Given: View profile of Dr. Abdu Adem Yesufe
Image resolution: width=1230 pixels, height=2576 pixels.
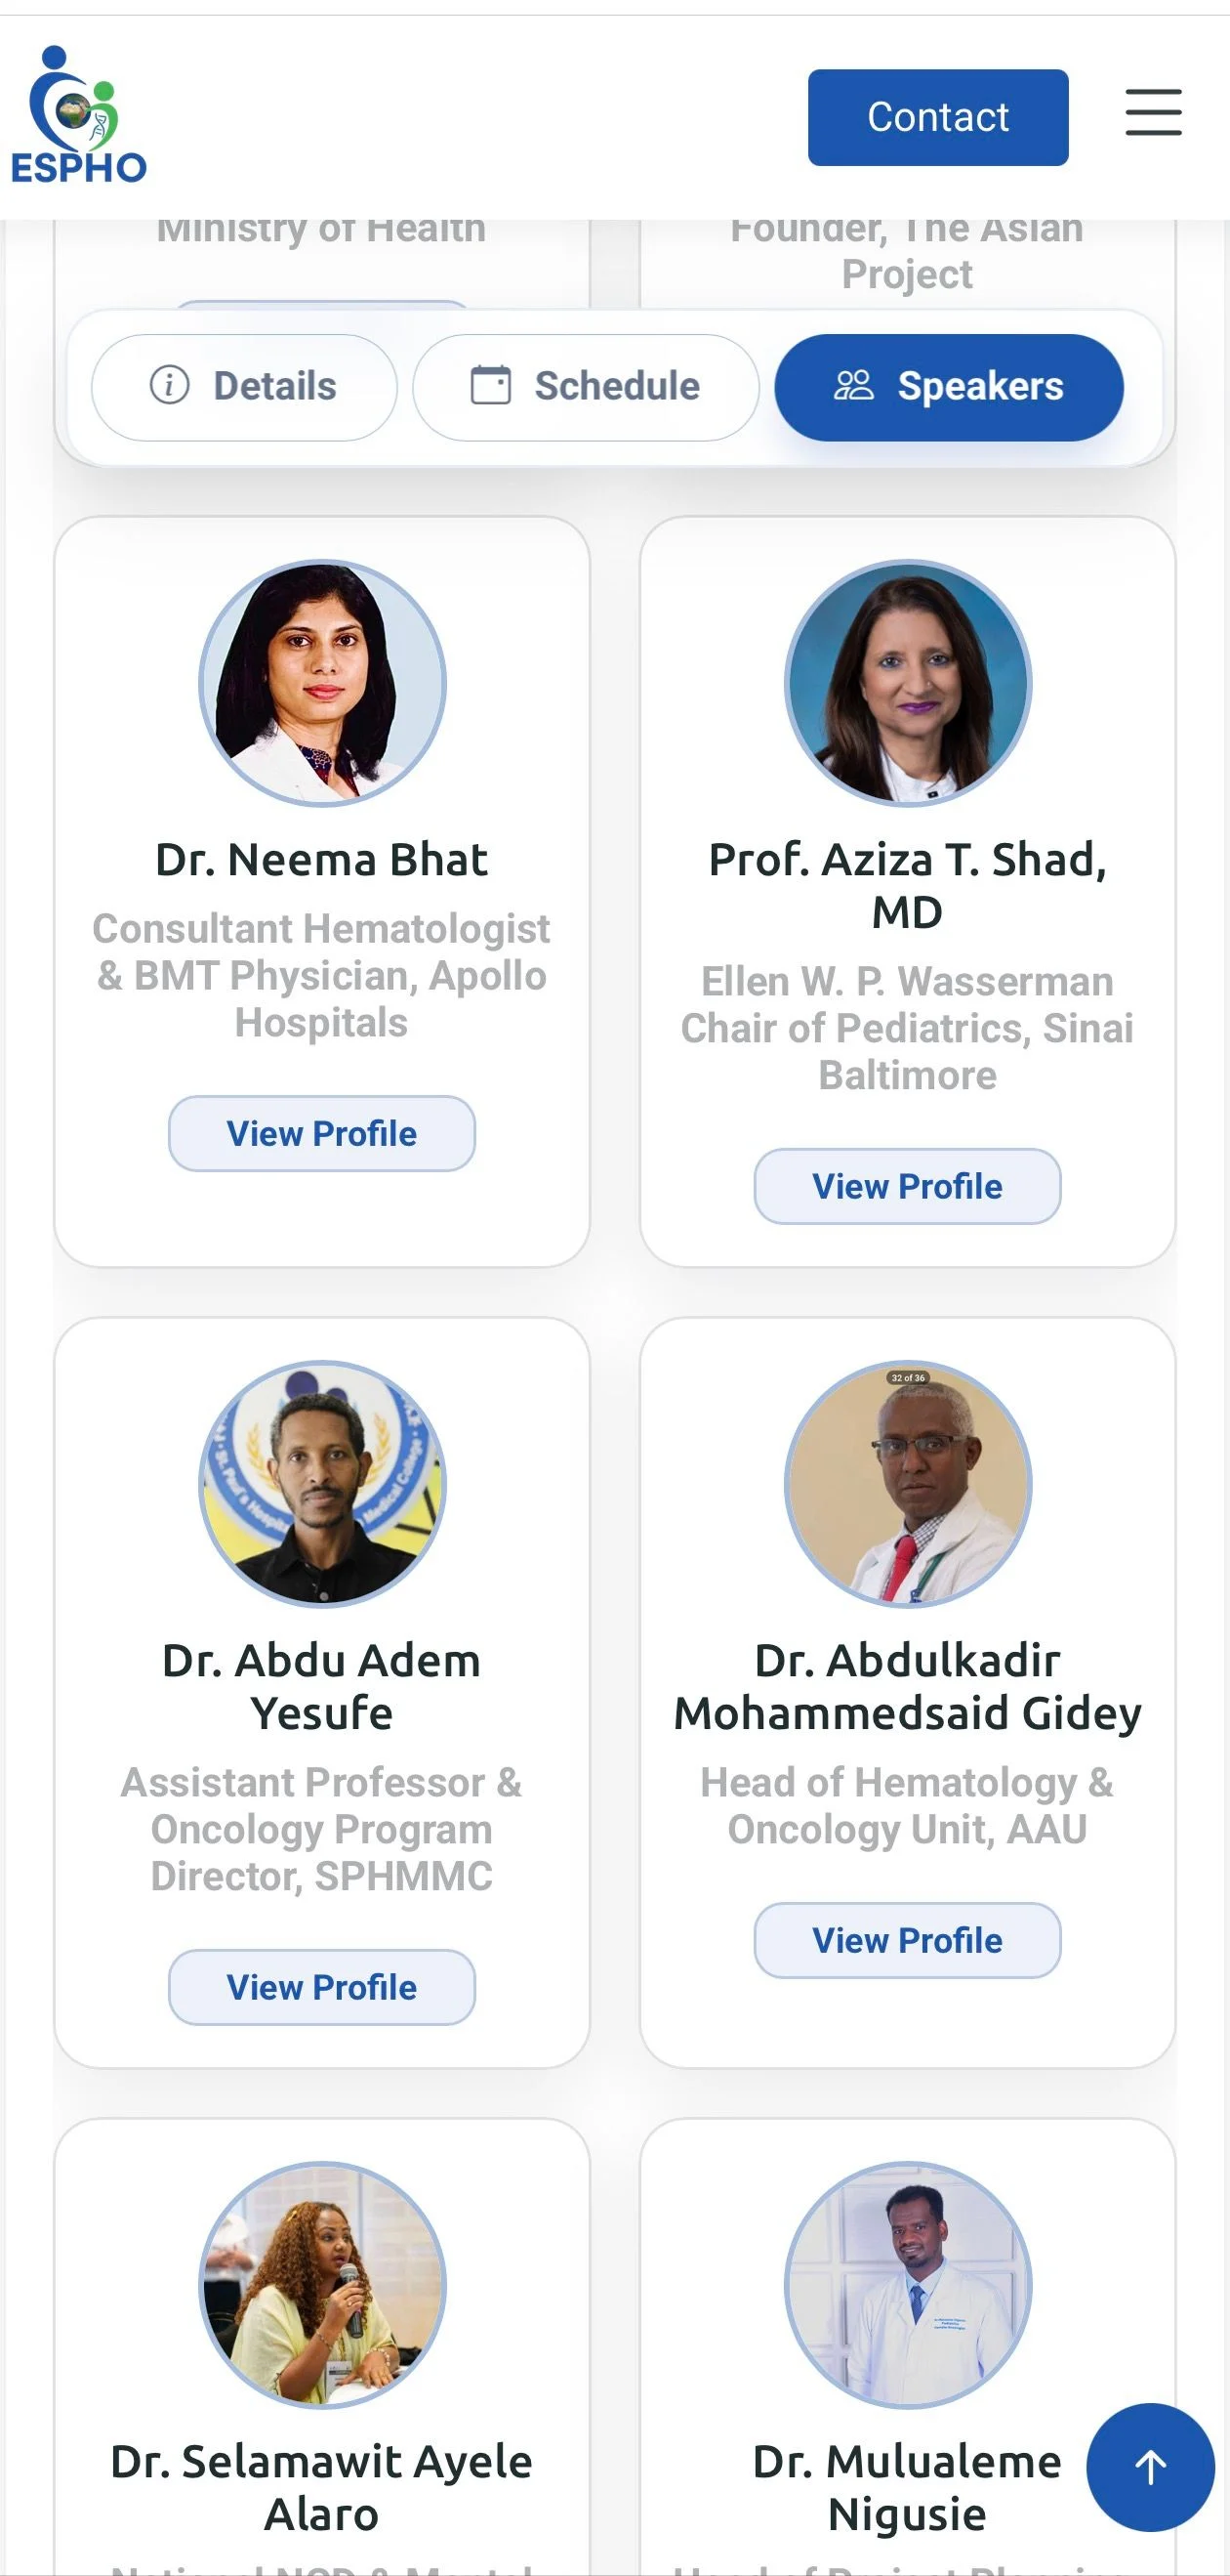Looking at the screenshot, I should [x=322, y=1987].
